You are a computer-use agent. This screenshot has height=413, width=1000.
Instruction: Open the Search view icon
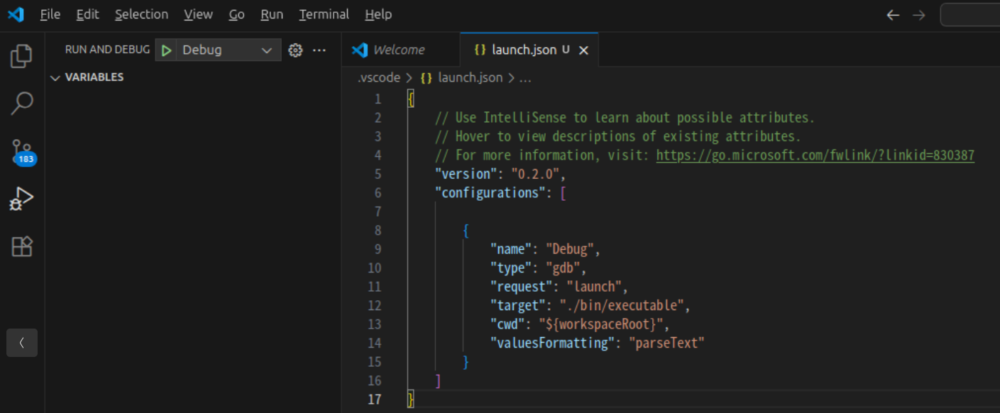(x=22, y=103)
